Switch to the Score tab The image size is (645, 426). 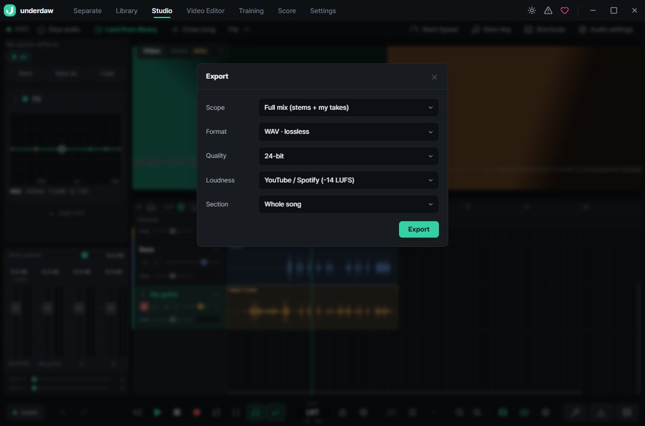point(287,11)
